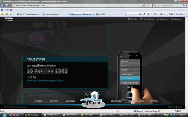
Task: Open the Windows Start orb
Action: [4, 115]
